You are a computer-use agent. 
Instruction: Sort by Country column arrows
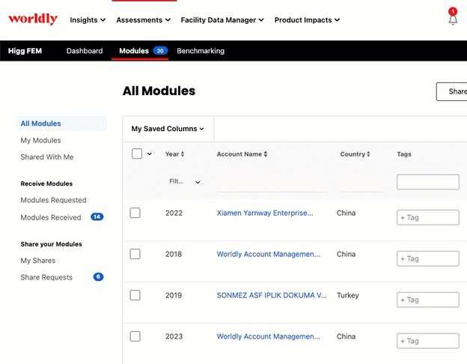[368, 154]
